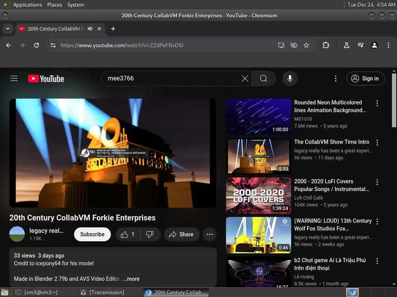The width and height of the screenshot is (397, 297).
Task: Open a new browser tab
Action: pyautogui.click(x=113, y=29)
